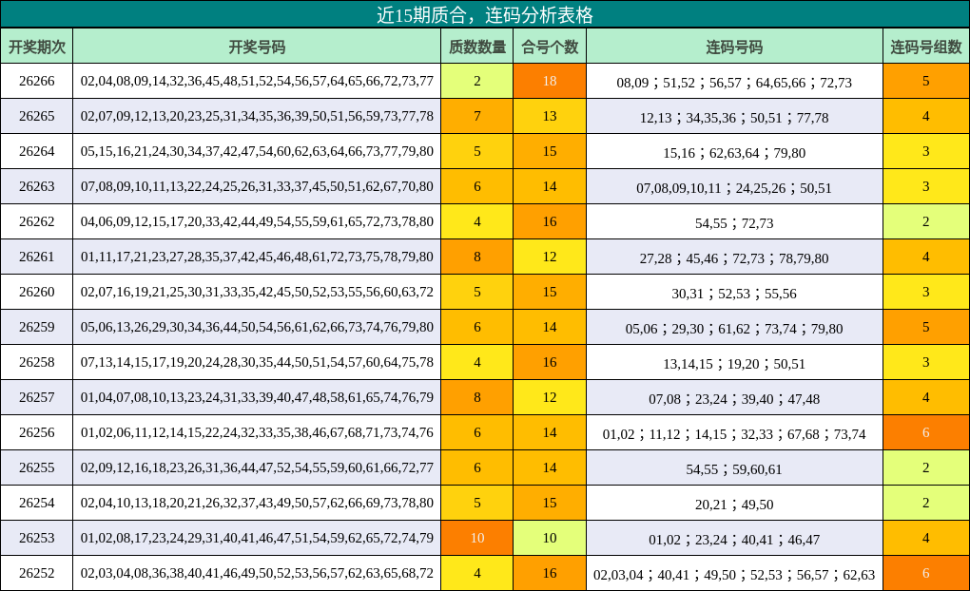Image resolution: width=970 pixels, height=591 pixels.
Task: Select the 连码号码 column header
Action: 734,47
